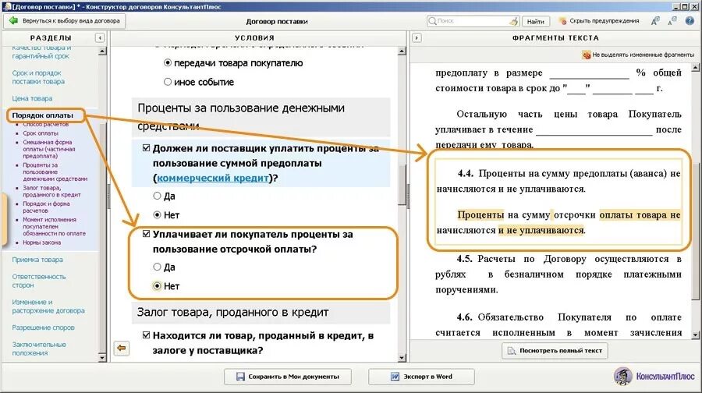Click the down arrow of text fragments scrollbar
This screenshot has height=393, width=702.
[695, 335]
